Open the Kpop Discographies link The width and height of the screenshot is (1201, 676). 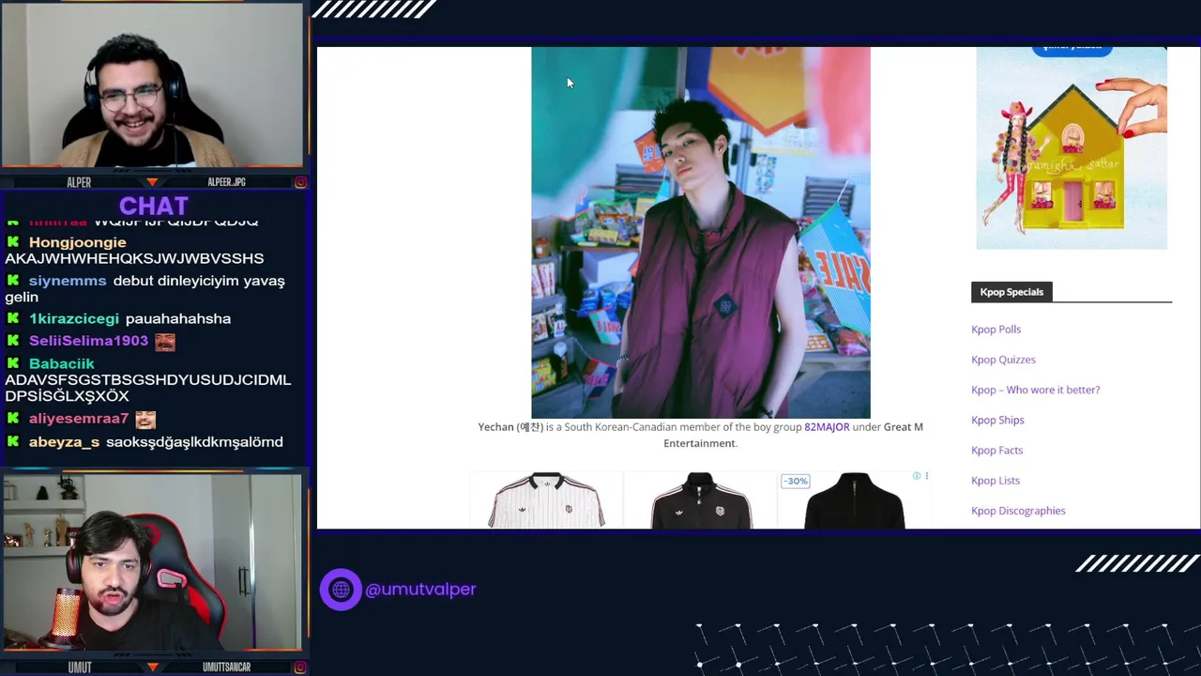1018,511
